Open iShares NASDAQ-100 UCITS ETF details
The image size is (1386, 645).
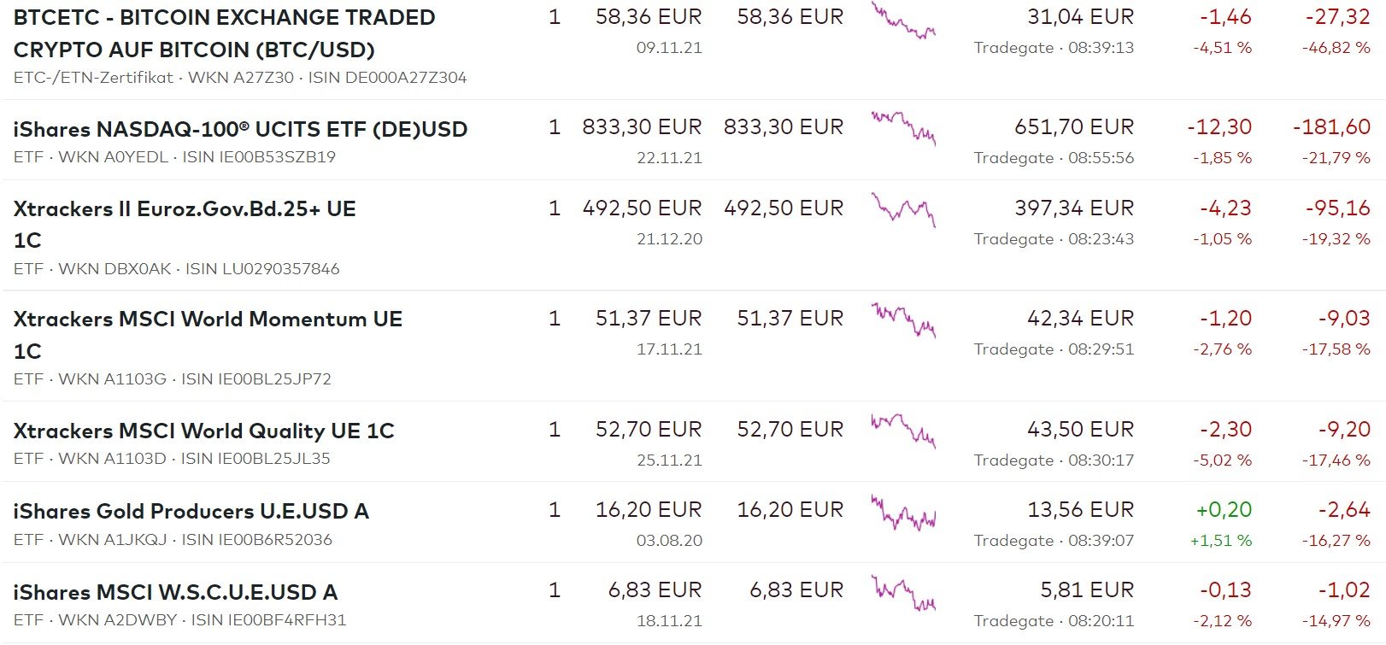point(240,129)
